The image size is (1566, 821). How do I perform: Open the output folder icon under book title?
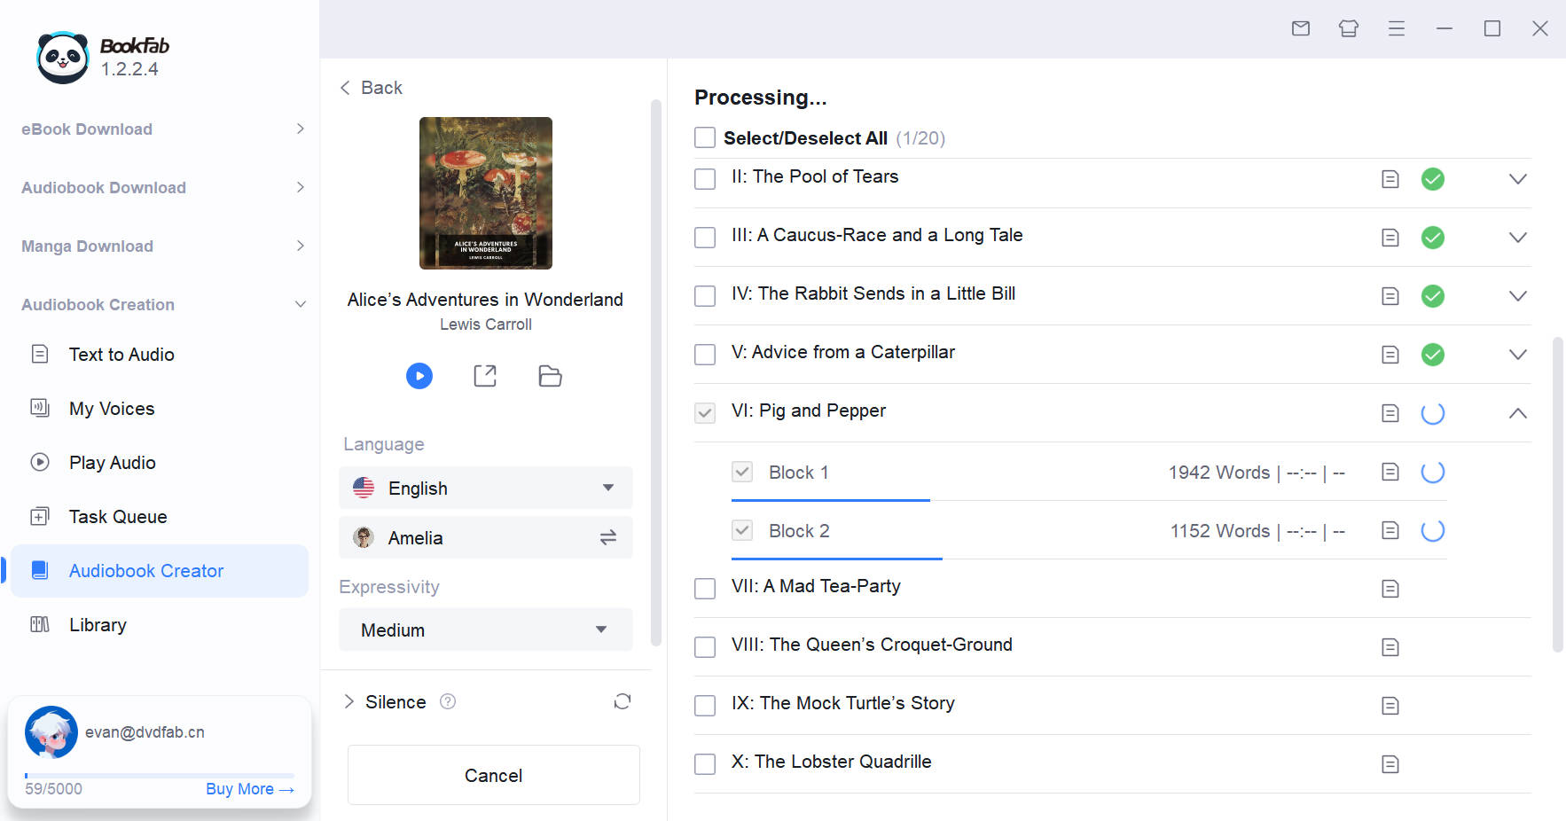(550, 376)
